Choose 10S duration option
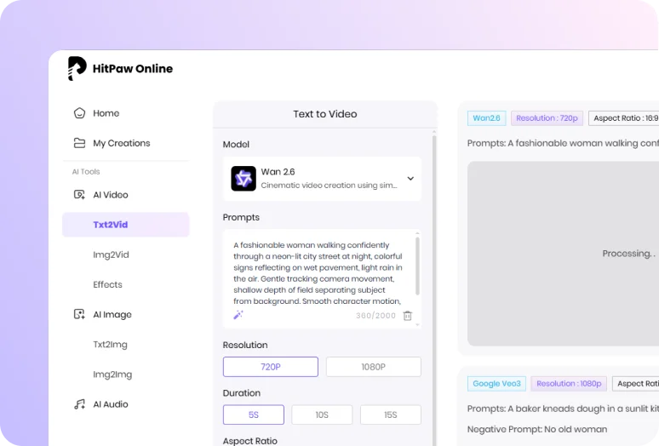This screenshot has height=446, width=659. 322,415
